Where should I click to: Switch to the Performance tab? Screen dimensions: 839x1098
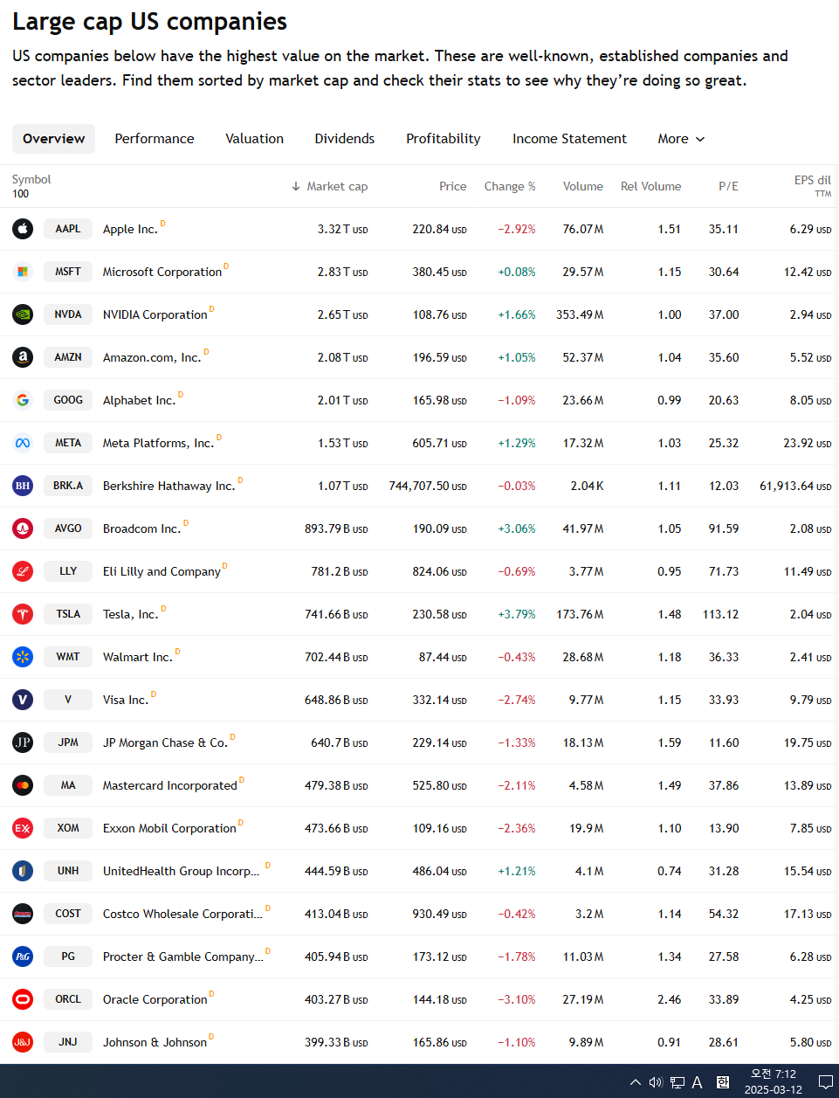click(x=155, y=139)
